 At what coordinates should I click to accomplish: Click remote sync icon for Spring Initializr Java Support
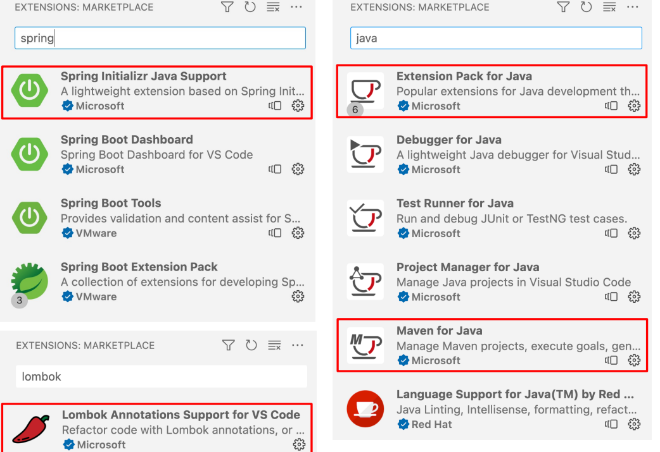[275, 106]
